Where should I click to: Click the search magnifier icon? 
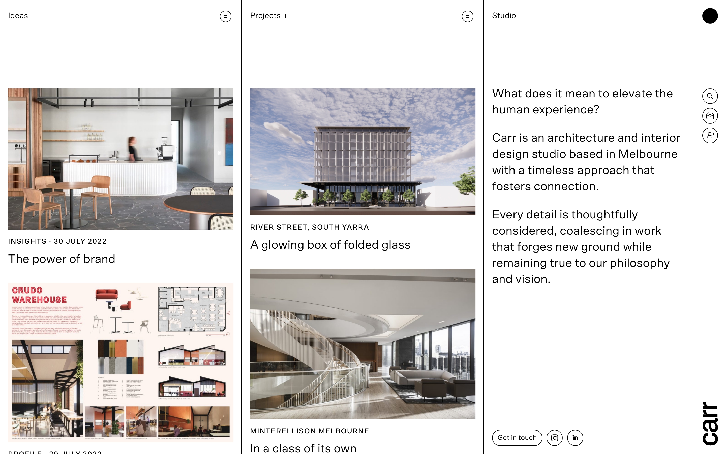710,96
